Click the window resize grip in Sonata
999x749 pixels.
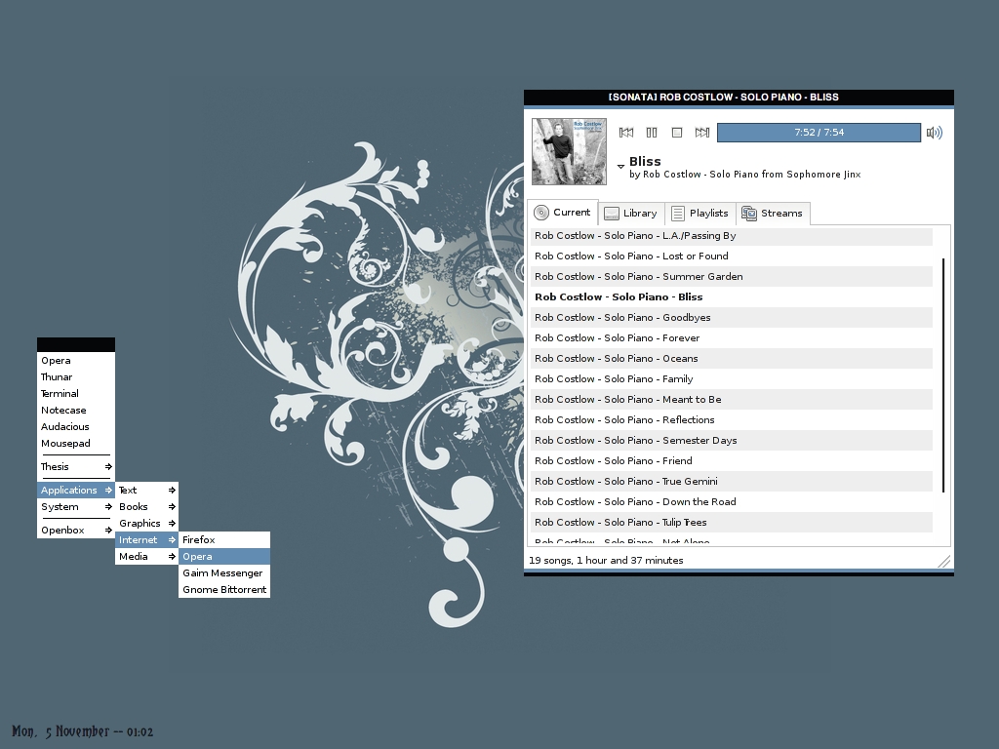[944, 561]
